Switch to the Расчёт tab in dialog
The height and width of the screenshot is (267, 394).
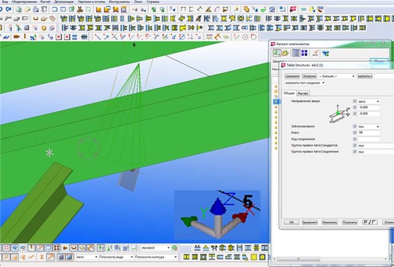[303, 93]
